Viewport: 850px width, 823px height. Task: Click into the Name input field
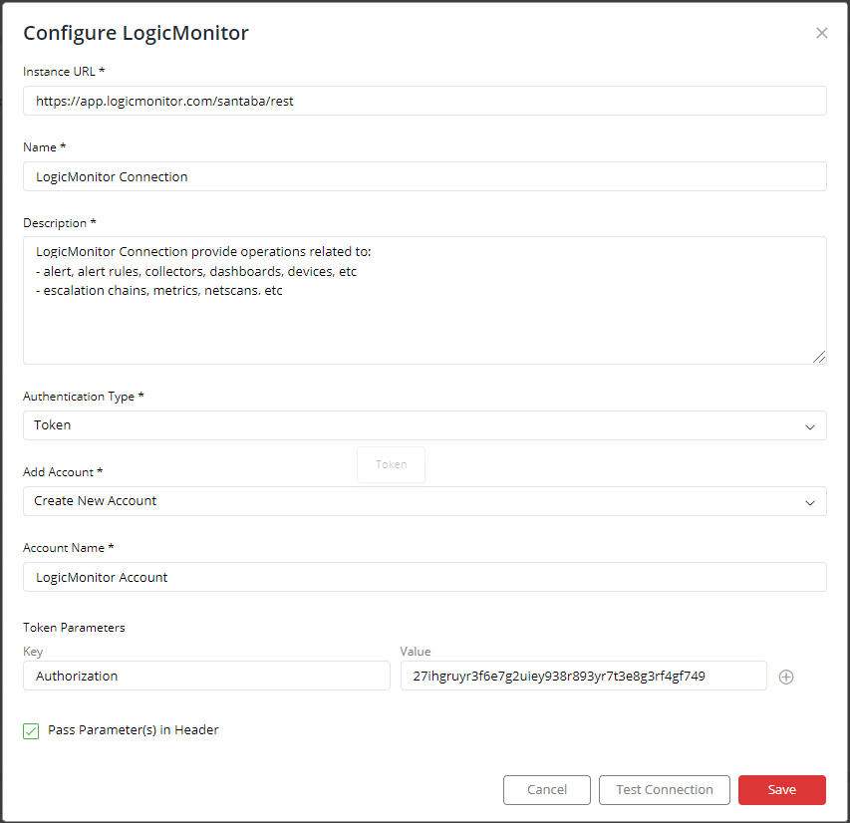click(425, 176)
